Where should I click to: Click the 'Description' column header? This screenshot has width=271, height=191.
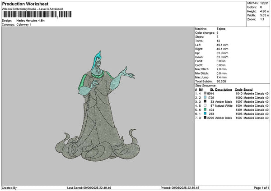click(224, 90)
